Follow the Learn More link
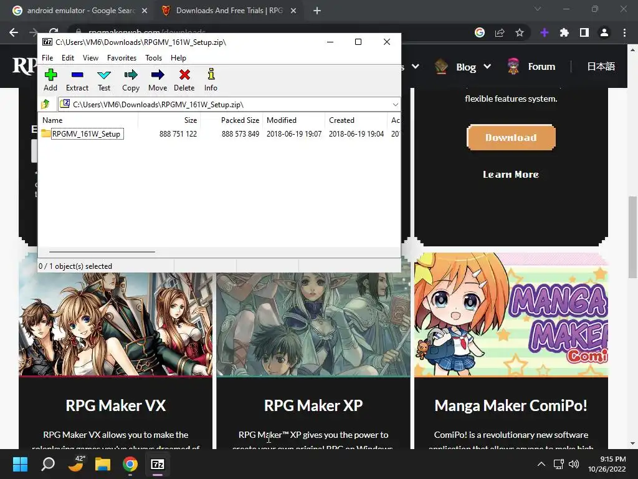Viewport: 638px width, 479px height. click(511, 175)
